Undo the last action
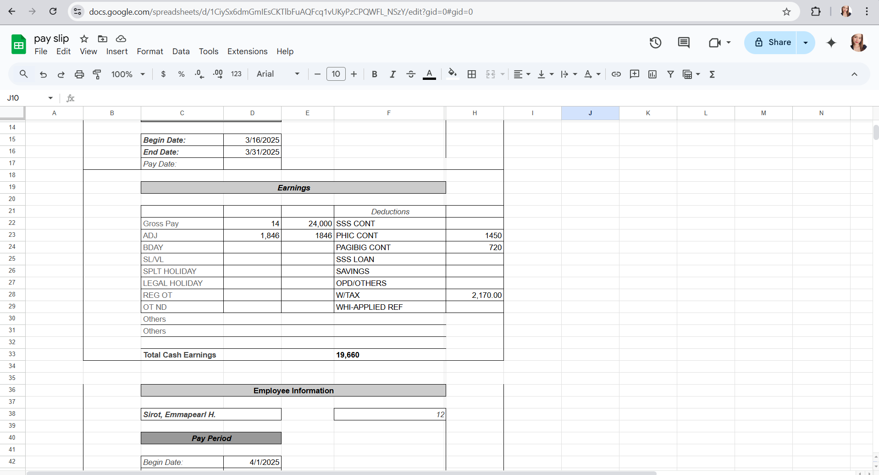The image size is (879, 475). coord(43,74)
